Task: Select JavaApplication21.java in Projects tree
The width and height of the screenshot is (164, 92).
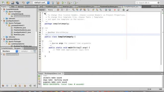Action: (22, 32)
